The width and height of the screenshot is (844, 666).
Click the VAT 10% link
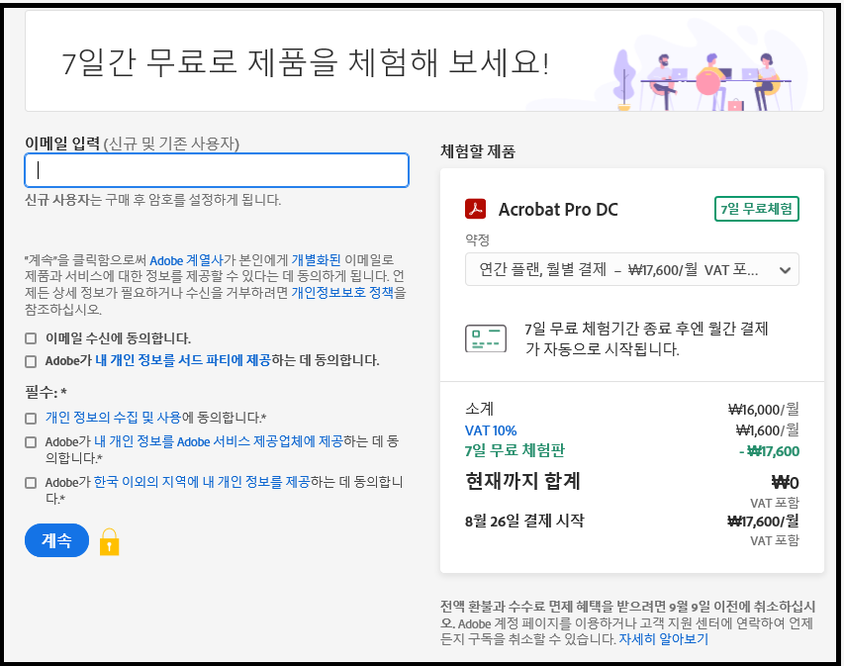(491, 430)
